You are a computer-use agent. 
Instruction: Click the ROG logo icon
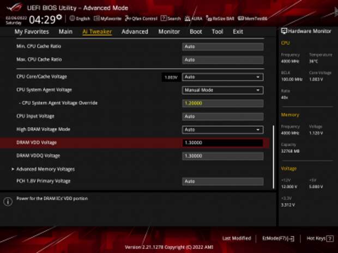tap(14, 8)
